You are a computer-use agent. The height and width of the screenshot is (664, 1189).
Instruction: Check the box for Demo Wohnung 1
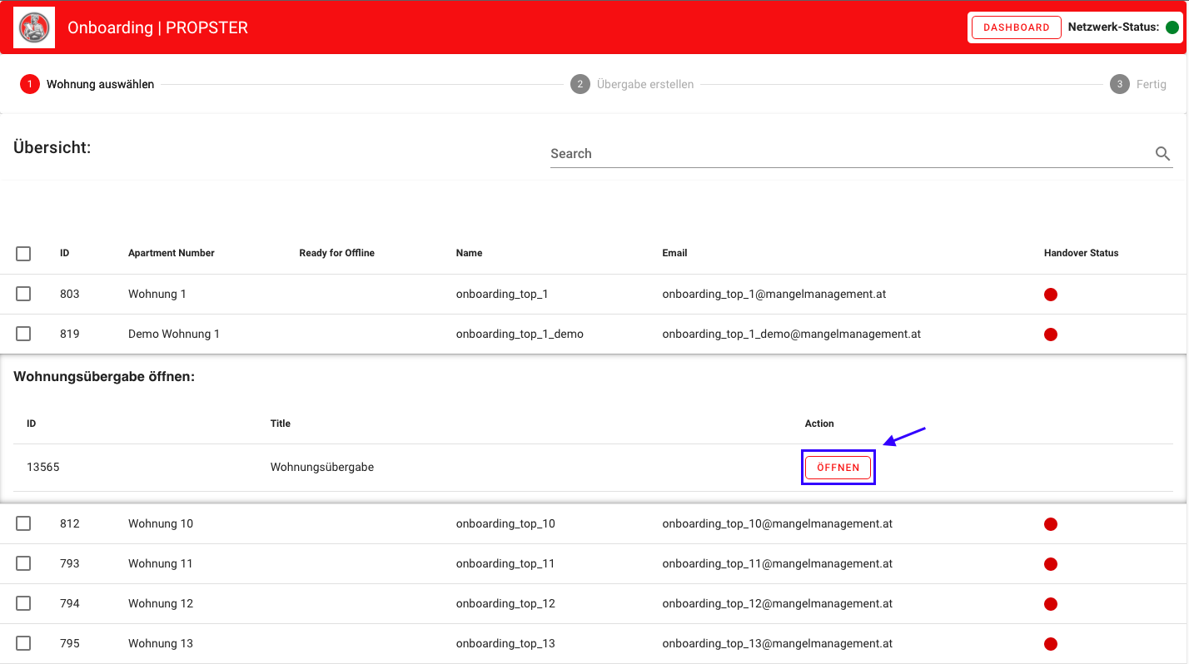point(23,334)
